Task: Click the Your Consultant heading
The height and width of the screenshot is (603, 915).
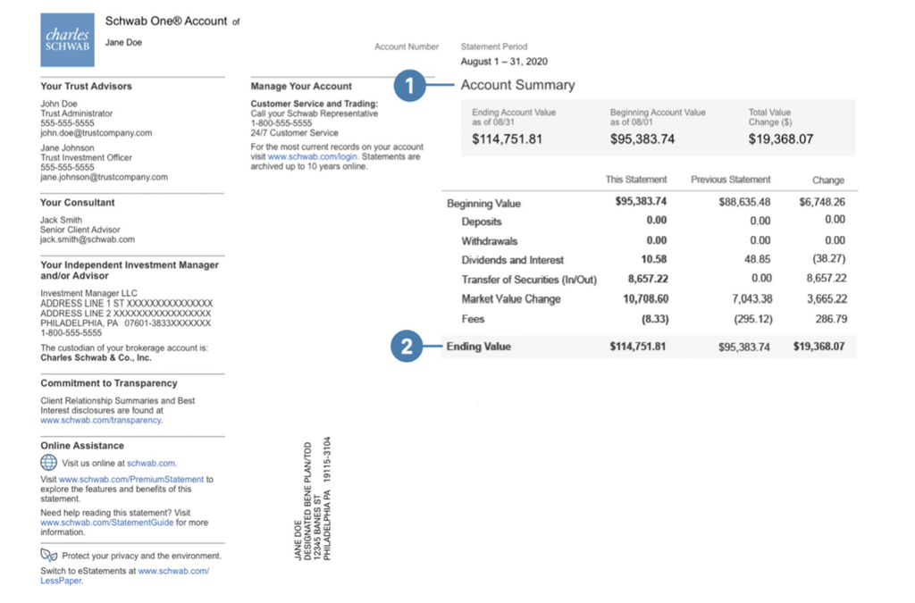Action: pyautogui.click(x=78, y=203)
